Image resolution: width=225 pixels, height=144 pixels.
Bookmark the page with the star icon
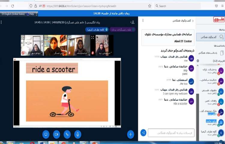[150, 6]
